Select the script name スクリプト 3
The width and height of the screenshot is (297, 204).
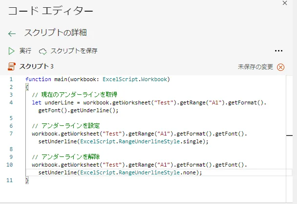pyautogui.click(x=36, y=67)
